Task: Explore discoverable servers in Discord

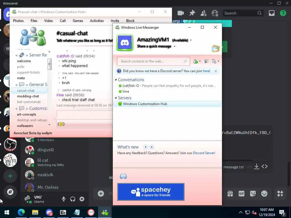Action: (x=10, y=192)
